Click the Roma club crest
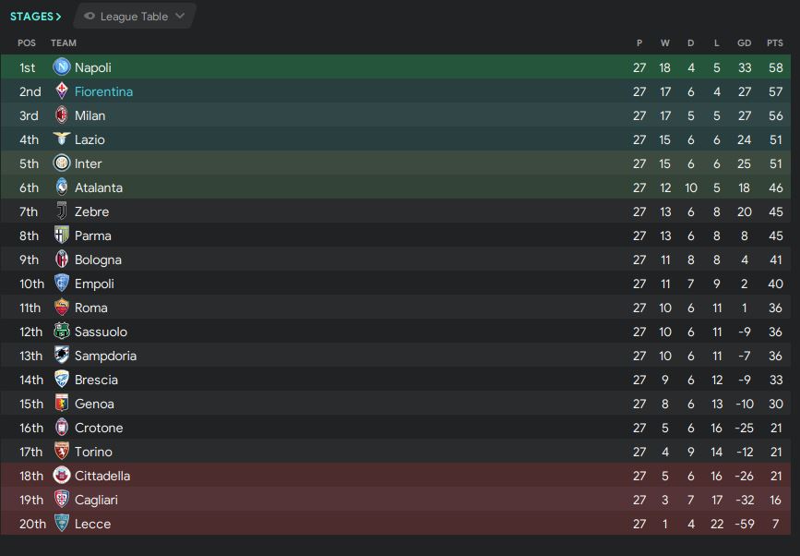 pos(62,308)
